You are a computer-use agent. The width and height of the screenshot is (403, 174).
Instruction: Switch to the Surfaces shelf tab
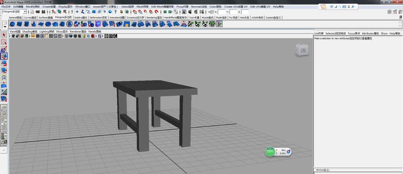pyautogui.click(x=46, y=17)
